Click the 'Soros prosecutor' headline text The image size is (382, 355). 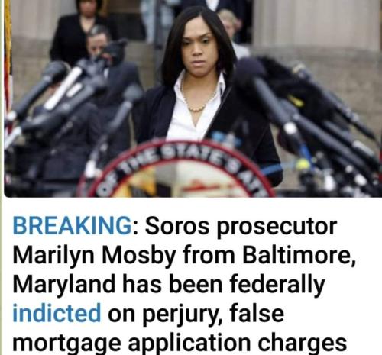pyautogui.click(x=241, y=226)
